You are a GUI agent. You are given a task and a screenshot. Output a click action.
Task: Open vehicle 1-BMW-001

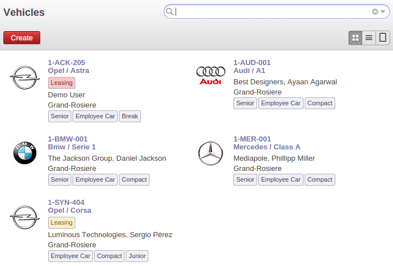(68, 139)
